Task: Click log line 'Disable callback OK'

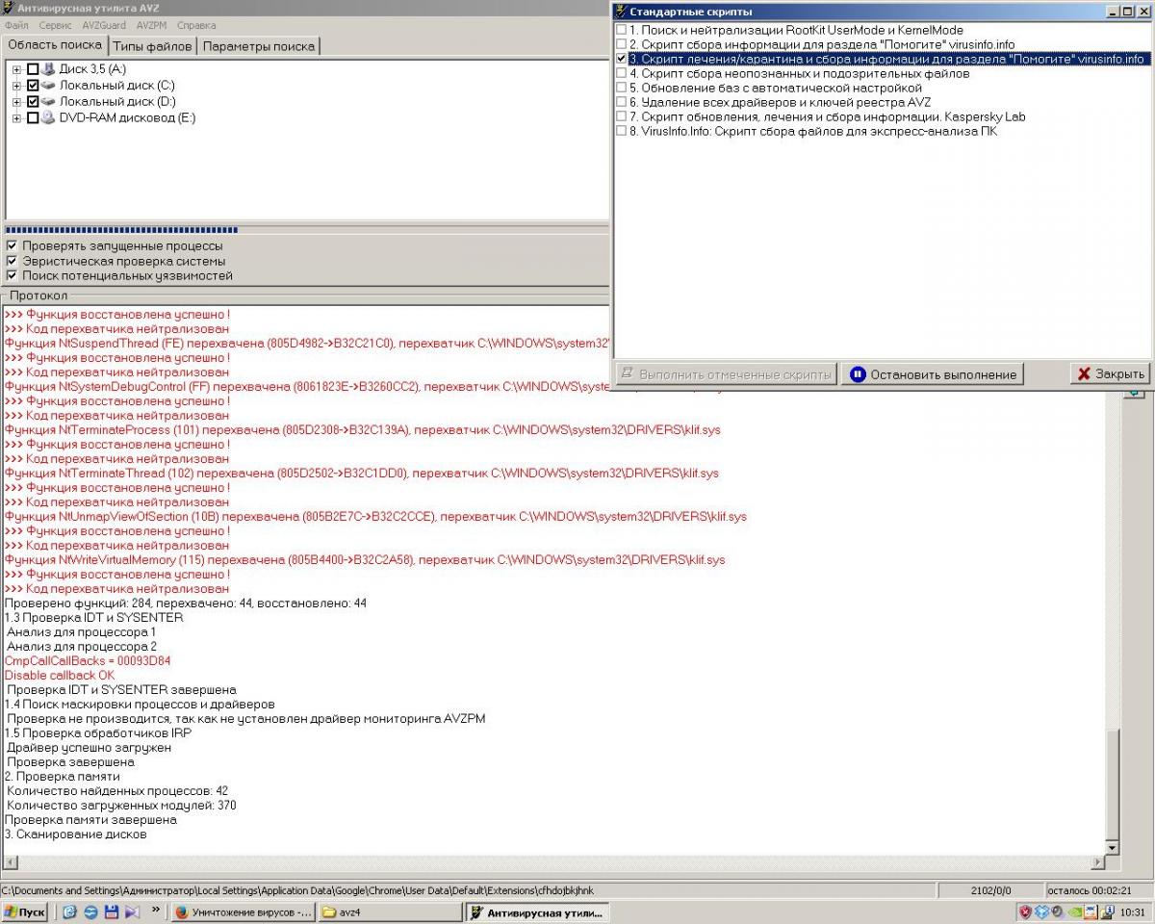Action: coord(60,676)
